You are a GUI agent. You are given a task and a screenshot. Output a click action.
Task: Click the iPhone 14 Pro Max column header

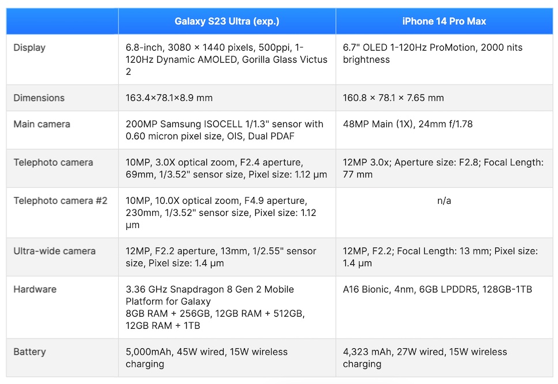[444, 21]
